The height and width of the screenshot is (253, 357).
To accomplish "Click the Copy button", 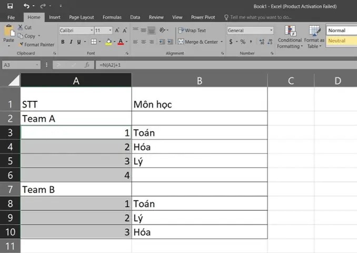I will coord(27,36).
